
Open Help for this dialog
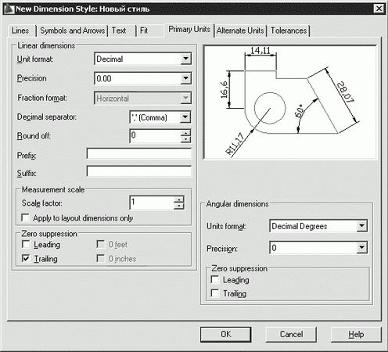(x=356, y=334)
